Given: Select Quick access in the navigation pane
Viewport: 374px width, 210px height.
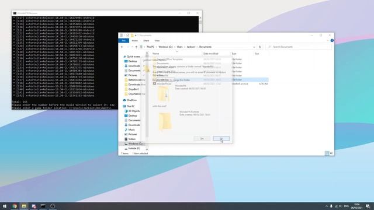Looking at the screenshot, I should (x=133, y=57).
